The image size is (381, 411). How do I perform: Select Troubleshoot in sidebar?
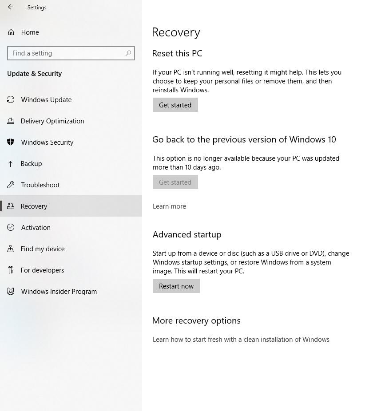tap(40, 185)
